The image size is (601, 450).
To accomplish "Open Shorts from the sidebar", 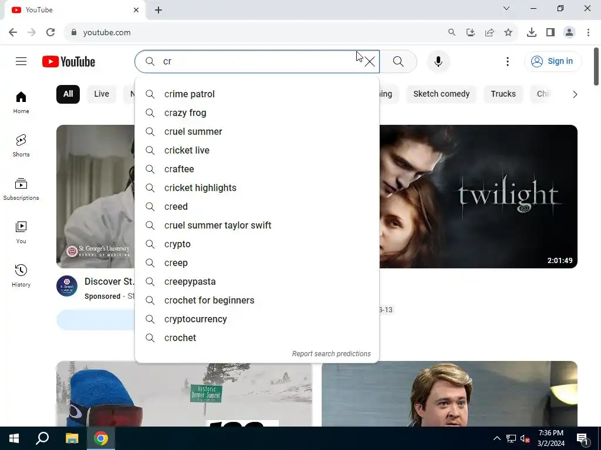I will (x=21, y=146).
